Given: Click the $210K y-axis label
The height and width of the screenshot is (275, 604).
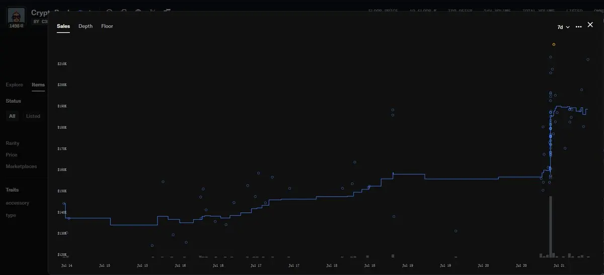Looking at the screenshot, I should (62, 64).
